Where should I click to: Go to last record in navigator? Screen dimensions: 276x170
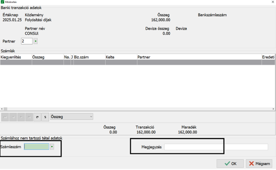point(29,117)
